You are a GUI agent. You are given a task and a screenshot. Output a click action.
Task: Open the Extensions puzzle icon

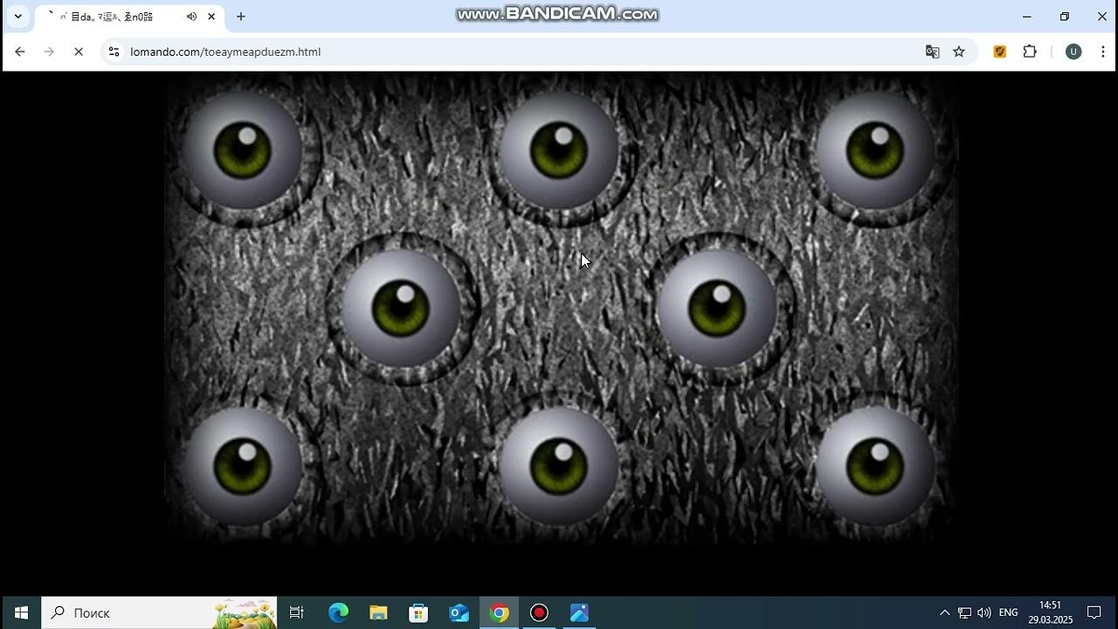pyautogui.click(x=1030, y=52)
